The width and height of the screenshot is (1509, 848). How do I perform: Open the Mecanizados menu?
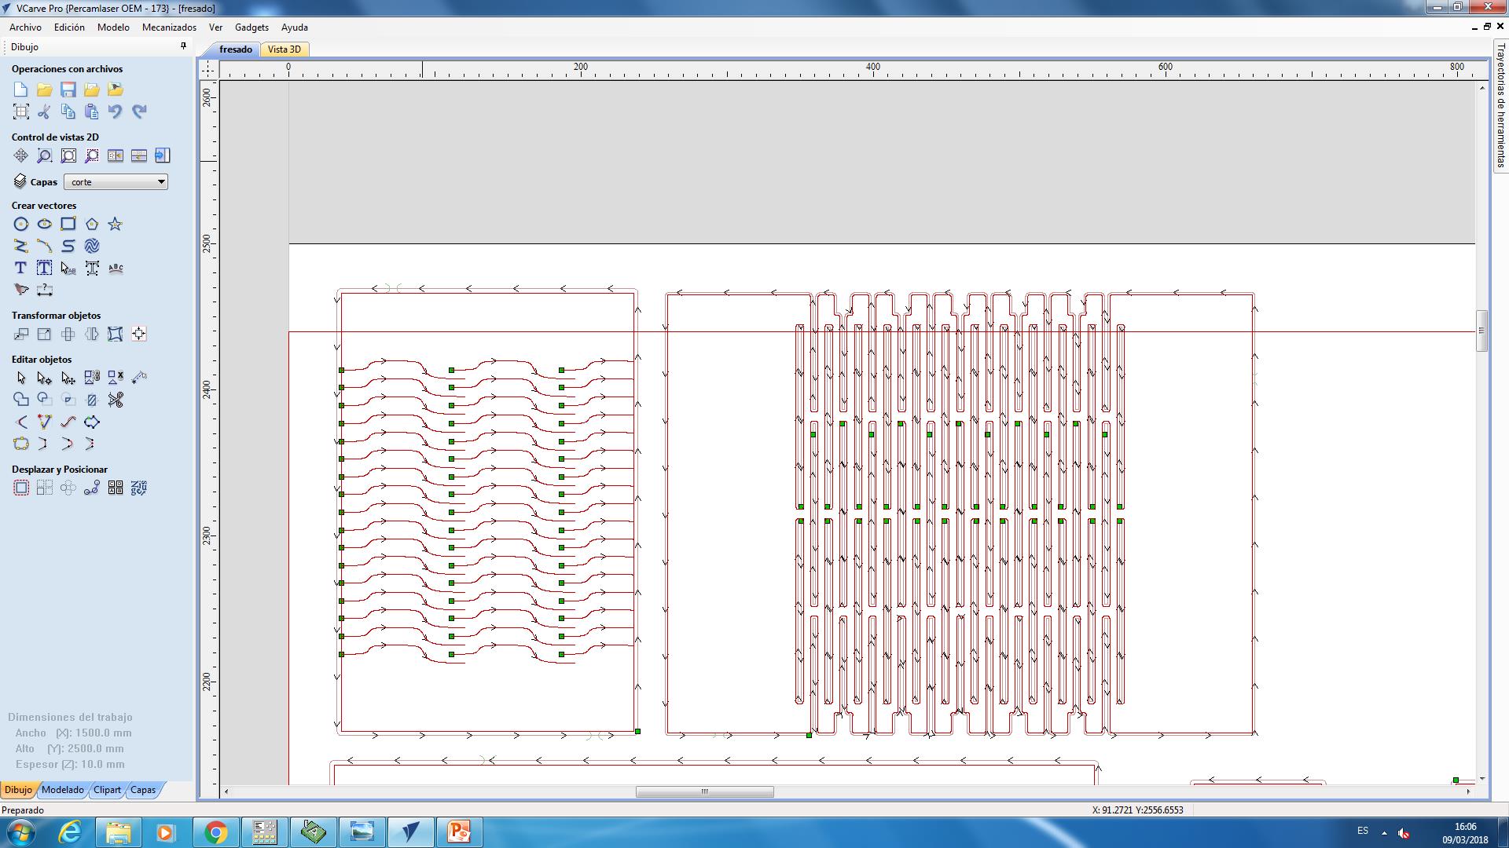169,27
